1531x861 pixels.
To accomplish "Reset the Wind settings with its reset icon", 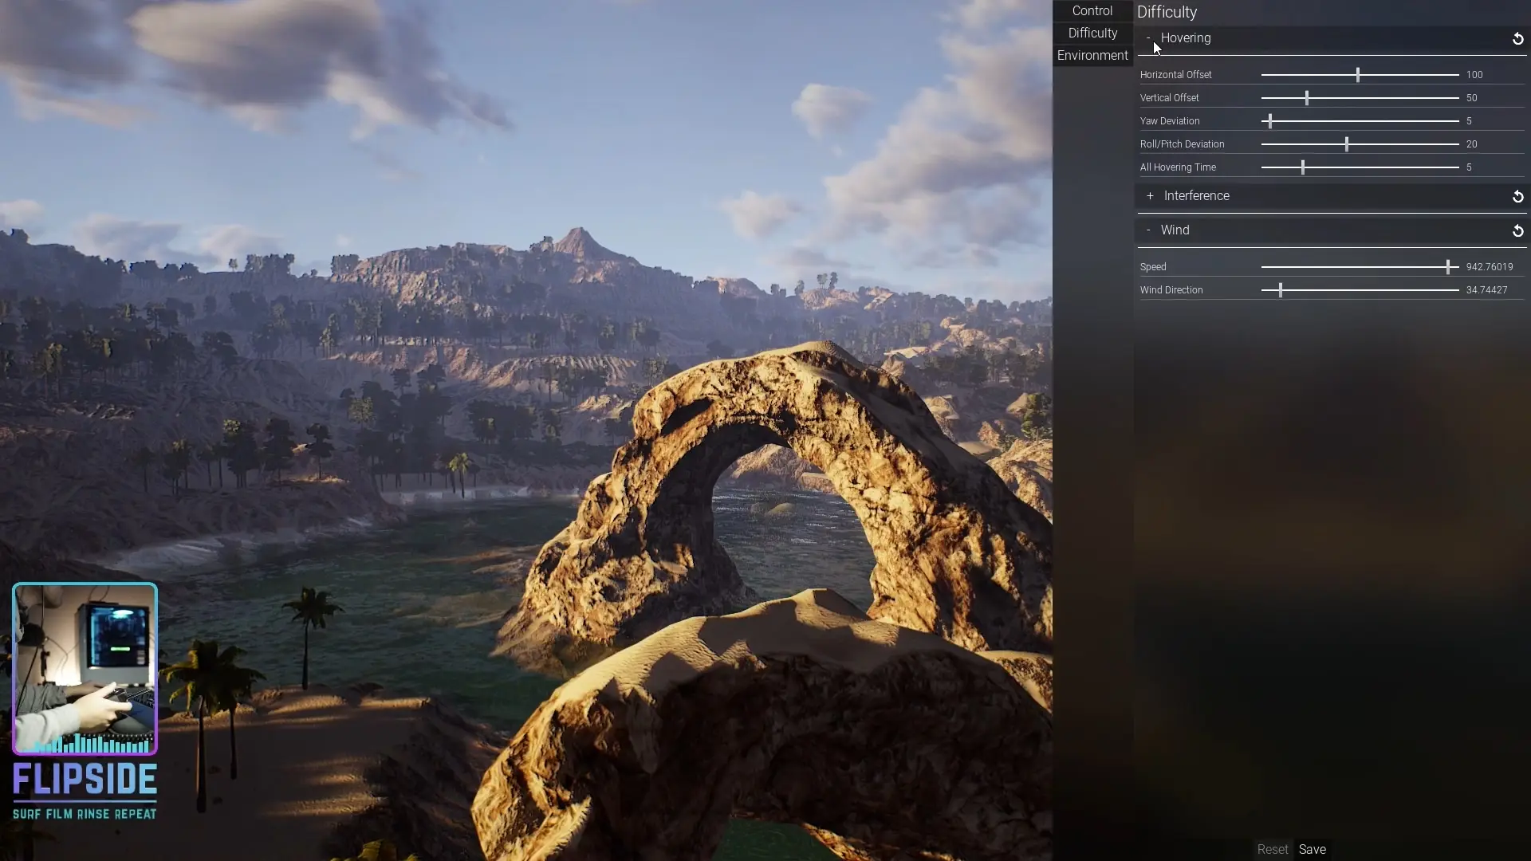I will click(1517, 231).
